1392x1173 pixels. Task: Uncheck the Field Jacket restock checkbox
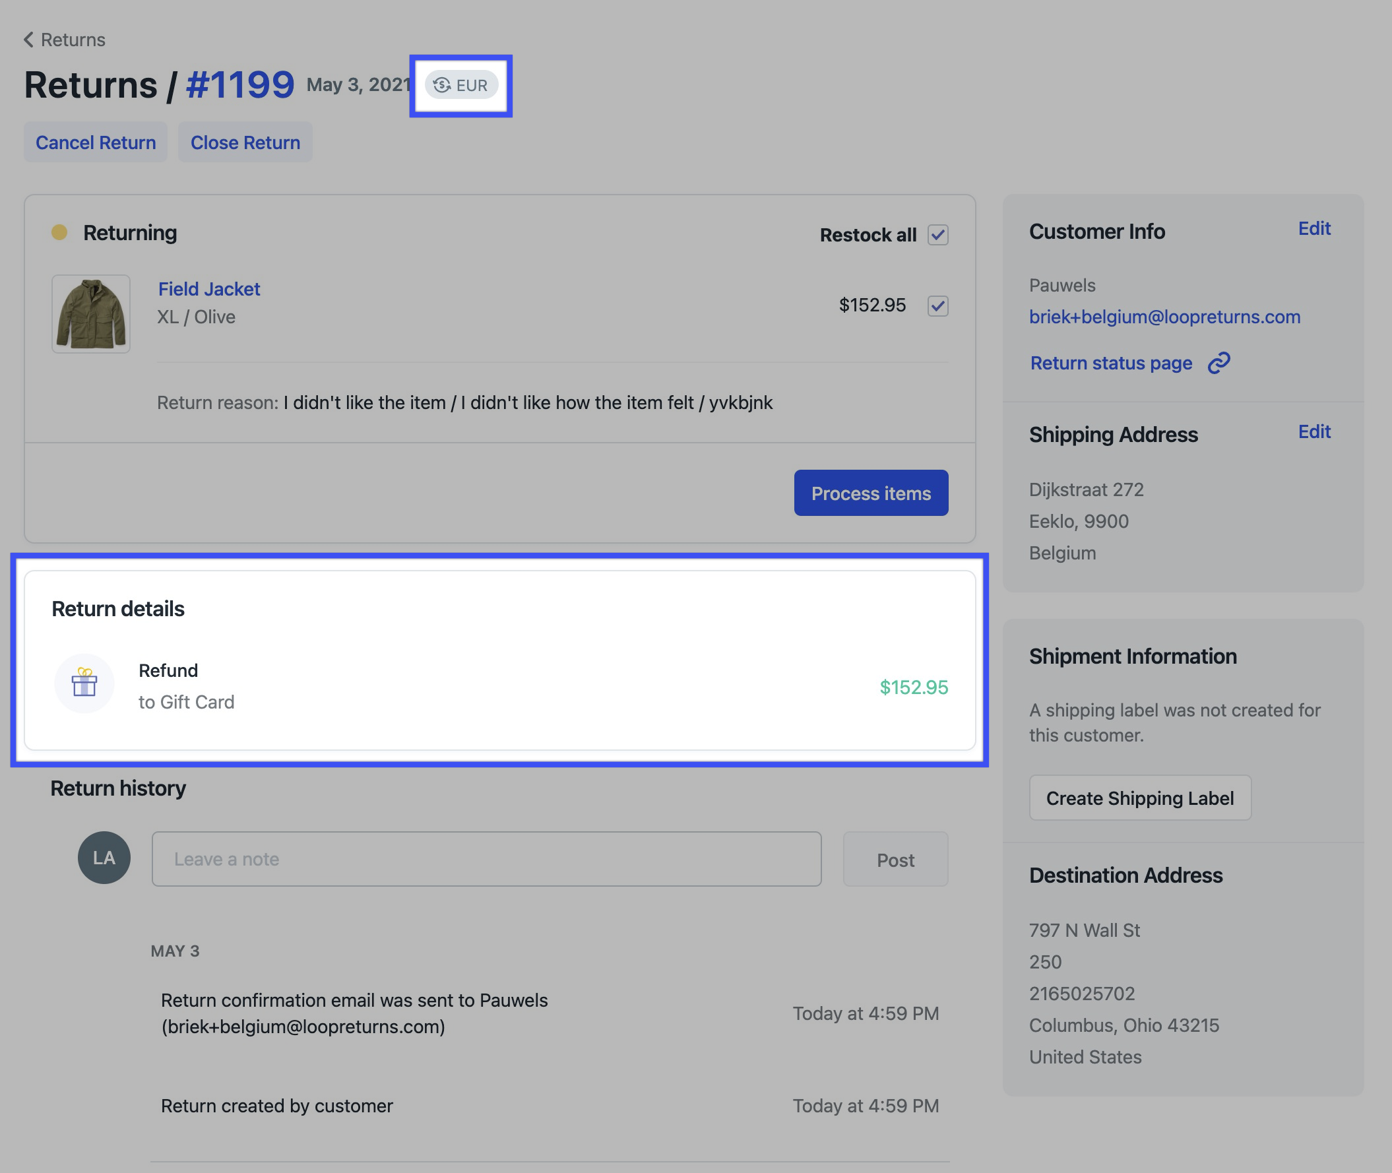[937, 305]
